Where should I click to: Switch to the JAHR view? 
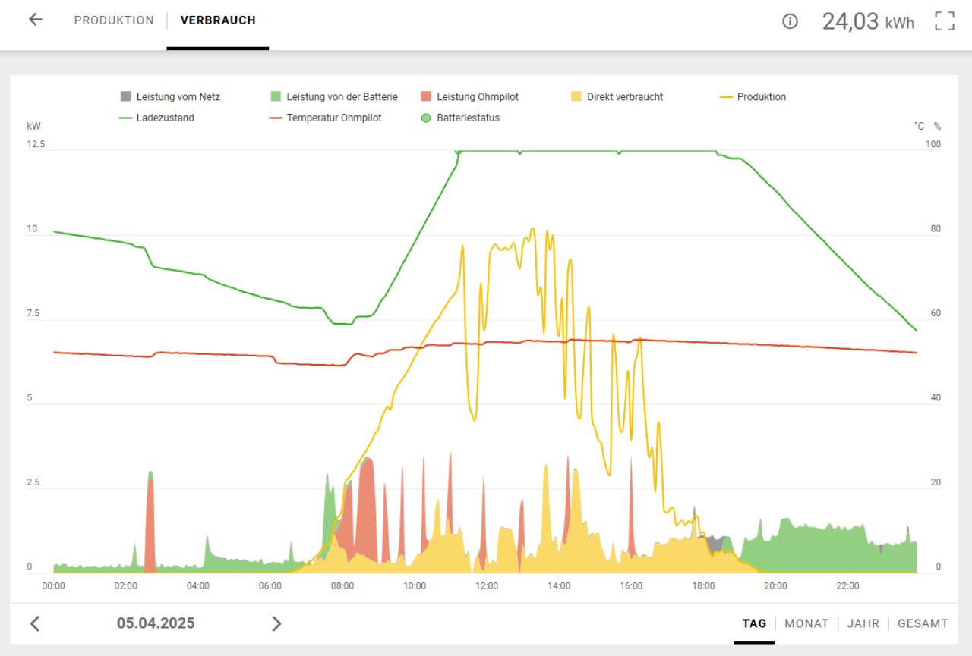pos(863,623)
